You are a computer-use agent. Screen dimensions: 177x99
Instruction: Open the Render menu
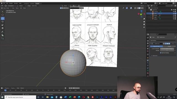pos(11,4)
